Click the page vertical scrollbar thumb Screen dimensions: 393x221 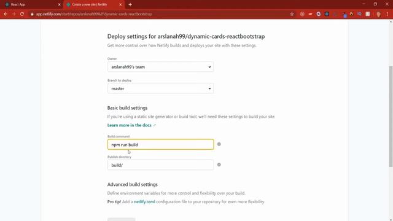391,116
